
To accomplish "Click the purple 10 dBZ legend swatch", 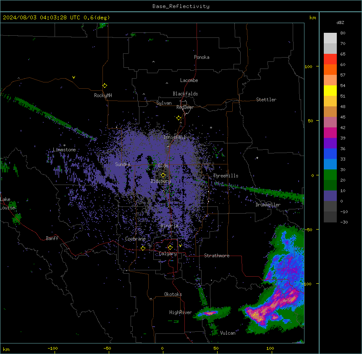I will pos(330,196).
